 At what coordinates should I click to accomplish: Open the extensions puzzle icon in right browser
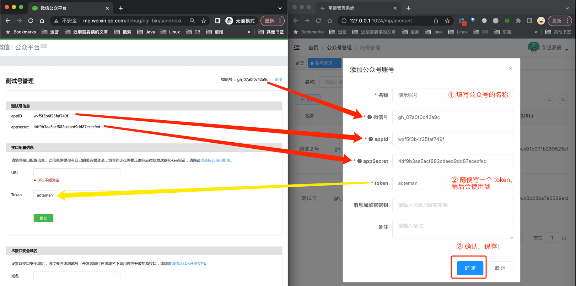tap(518, 21)
